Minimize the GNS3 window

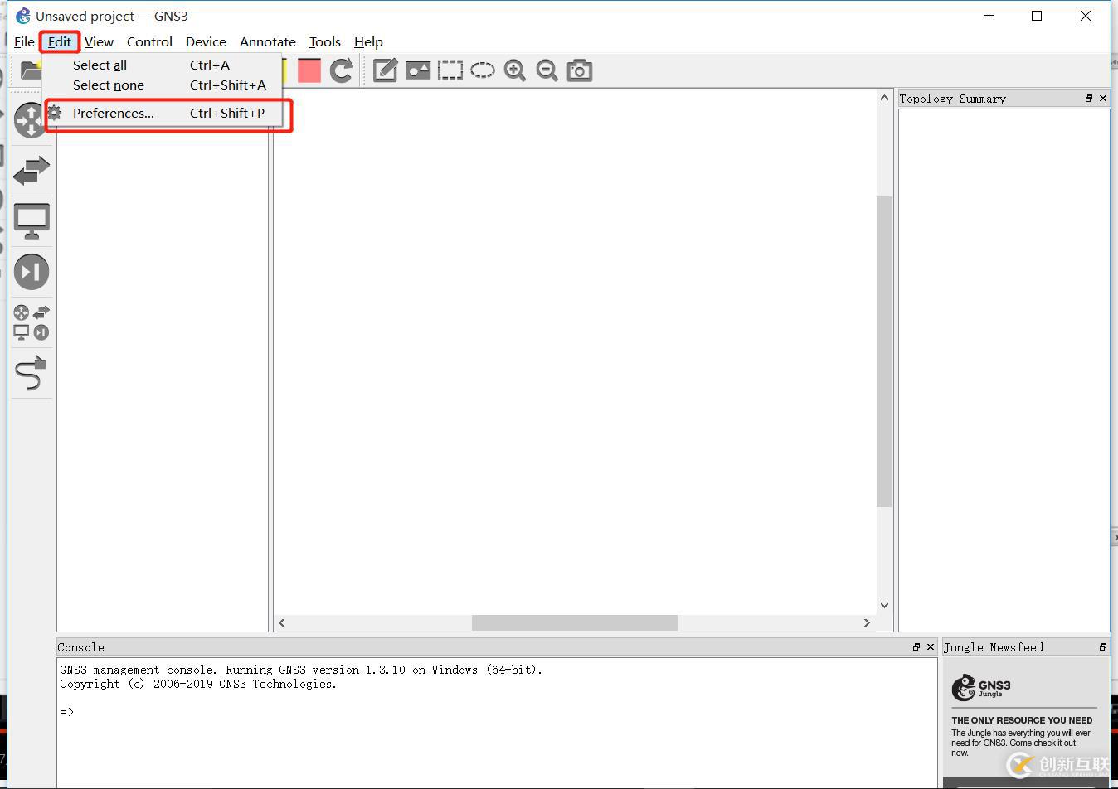989,16
